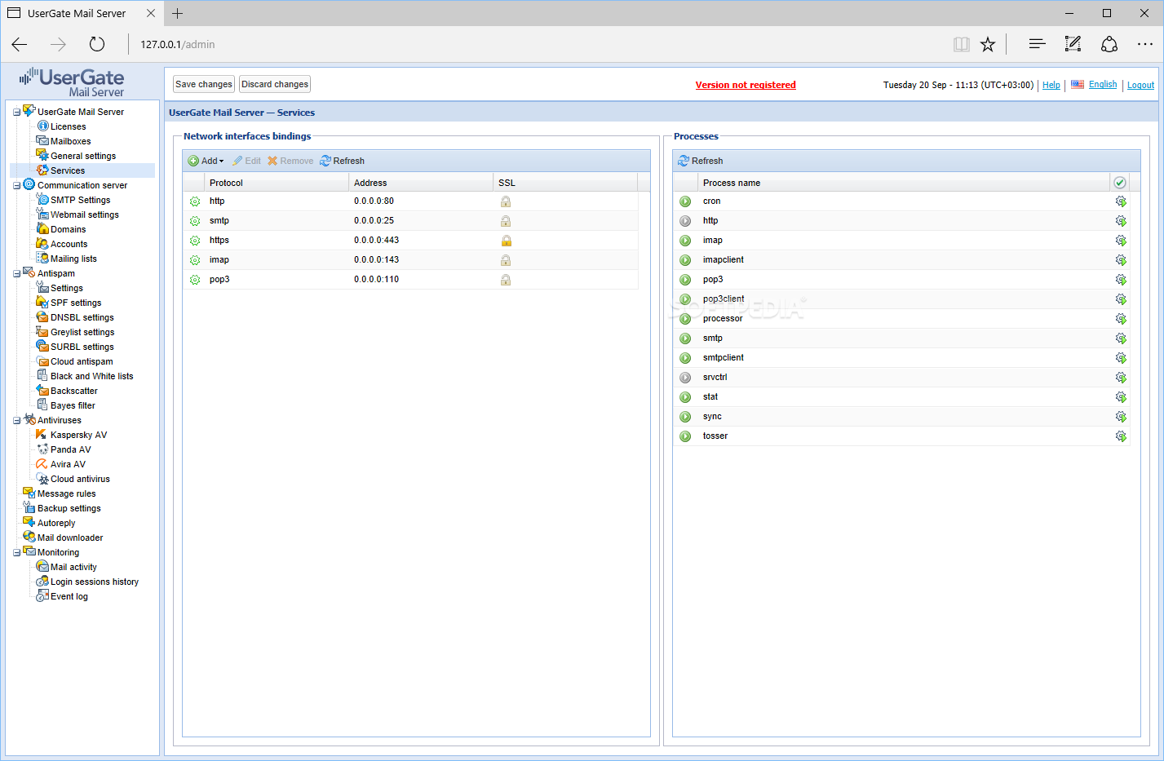
Task: Click the Refresh icon in the Processes panel
Action: pos(684,161)
